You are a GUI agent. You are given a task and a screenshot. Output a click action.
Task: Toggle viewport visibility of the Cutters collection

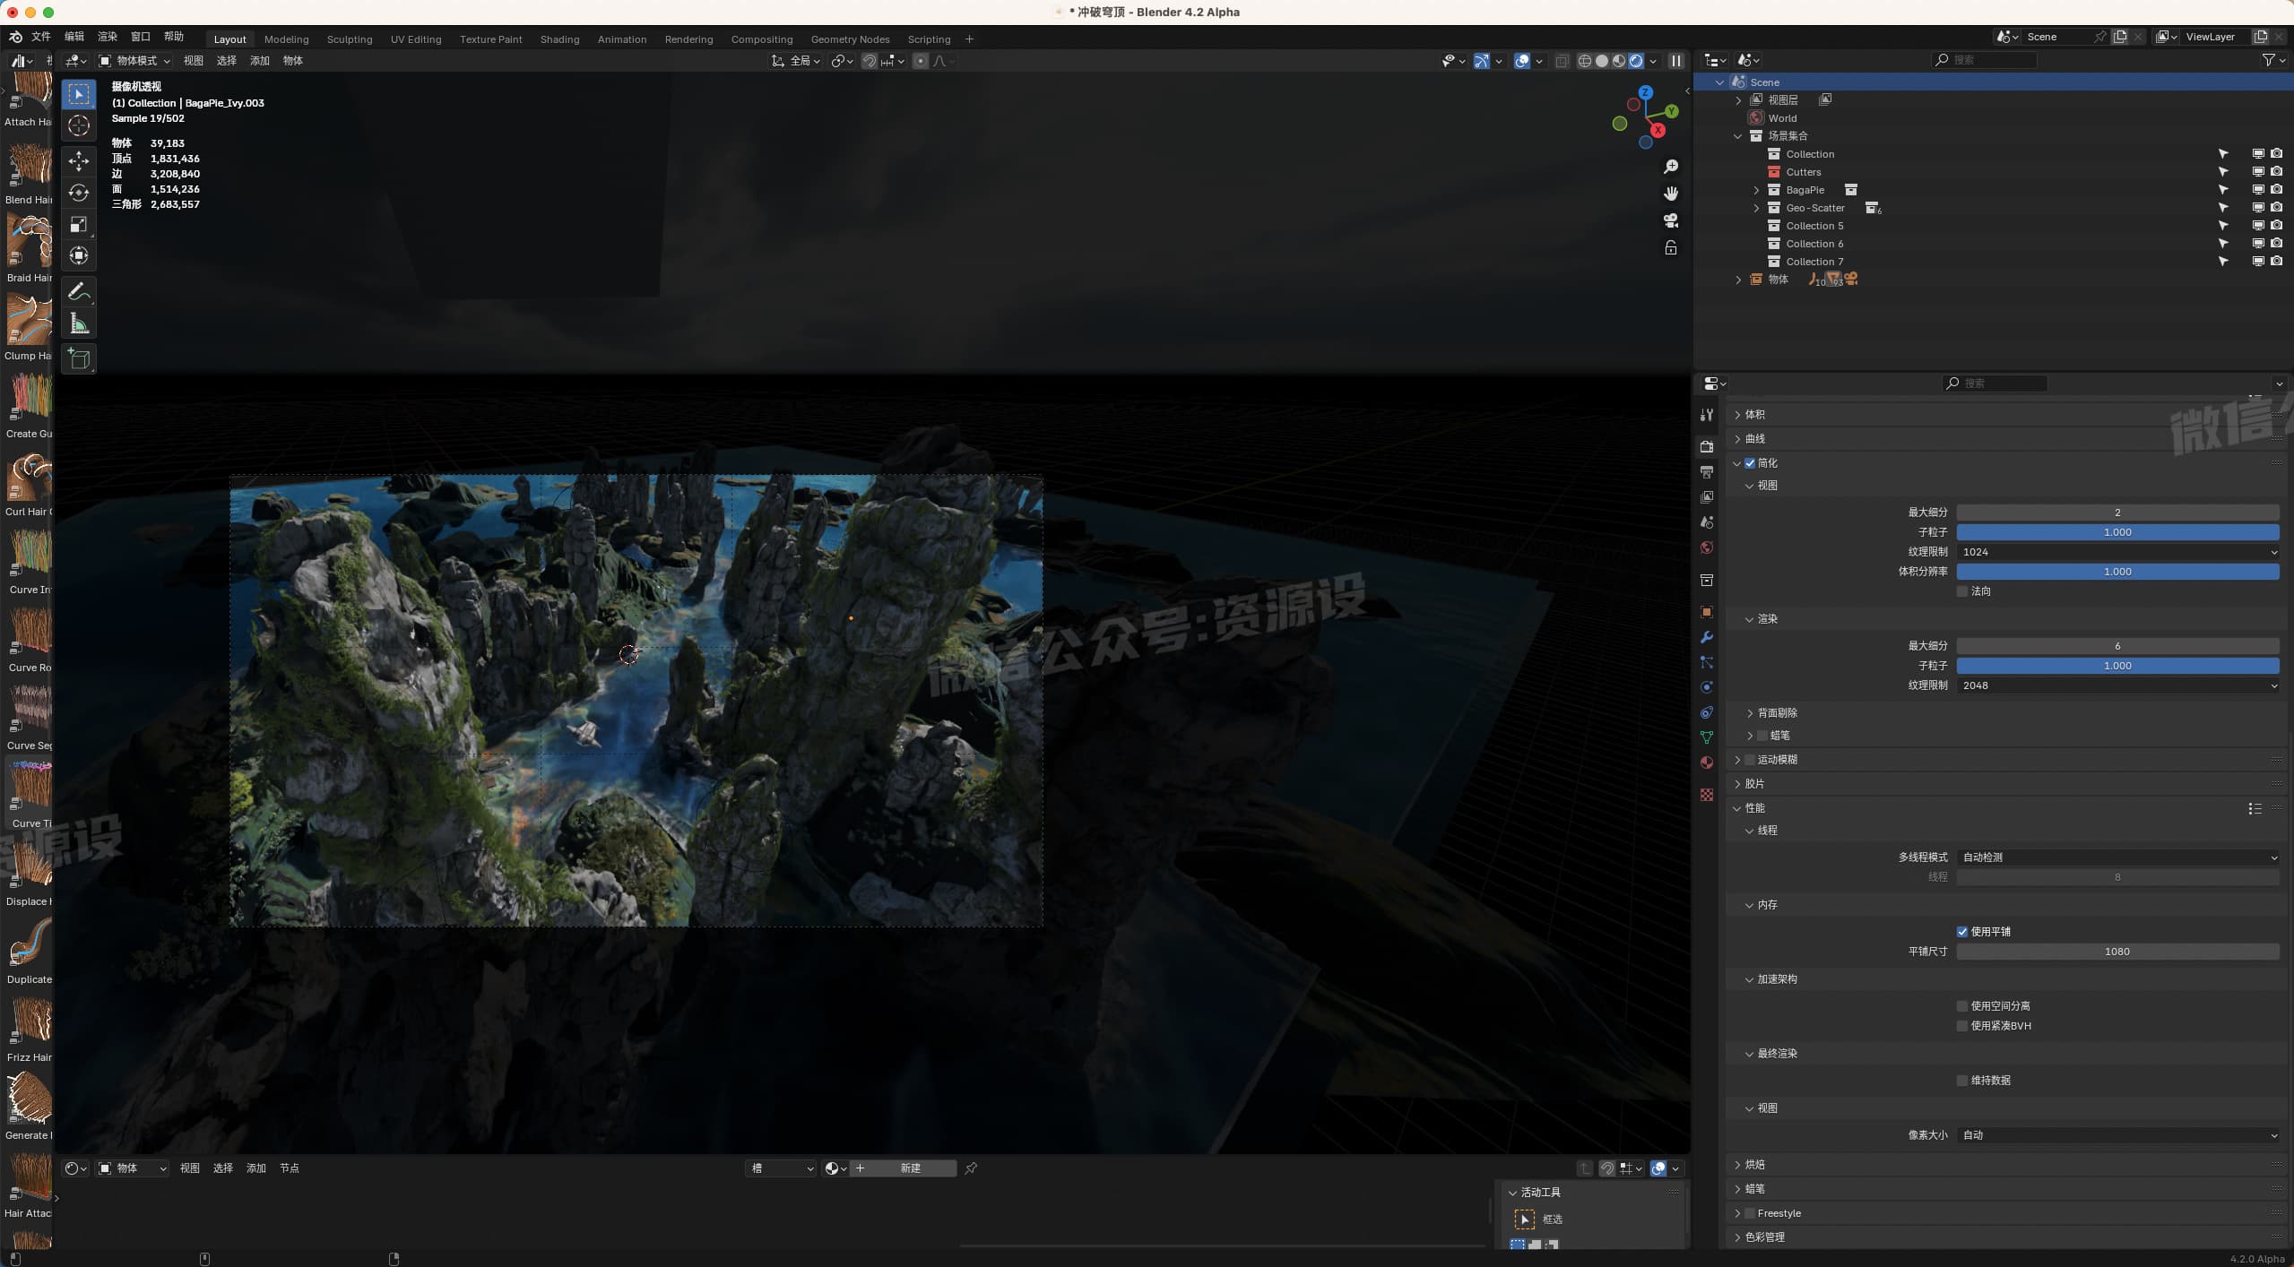pyautogui.click(x=2258, y=172)
